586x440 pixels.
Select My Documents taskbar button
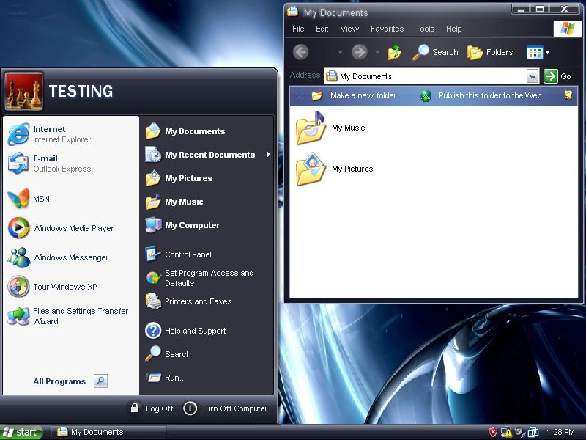108,432
